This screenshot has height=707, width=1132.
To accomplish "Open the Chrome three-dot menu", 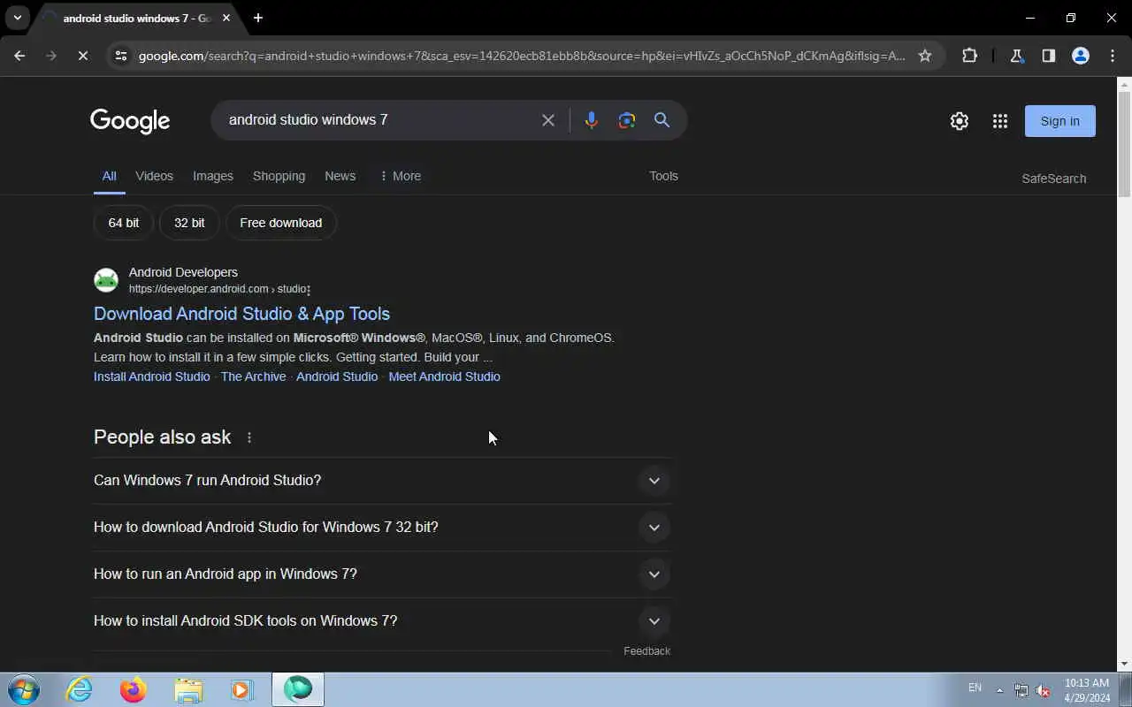I will tap(1113, 56).
